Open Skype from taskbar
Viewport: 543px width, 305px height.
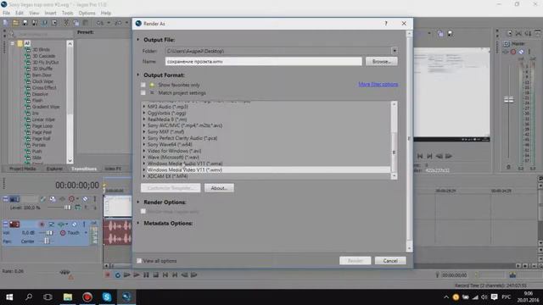click(107, 297)
